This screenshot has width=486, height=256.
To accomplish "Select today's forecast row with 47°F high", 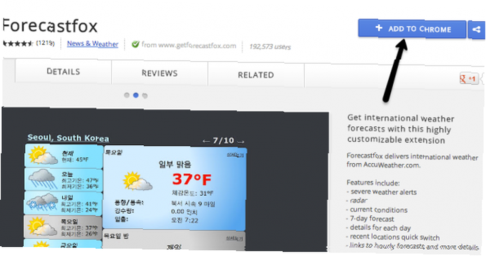I will pos(64,180).
